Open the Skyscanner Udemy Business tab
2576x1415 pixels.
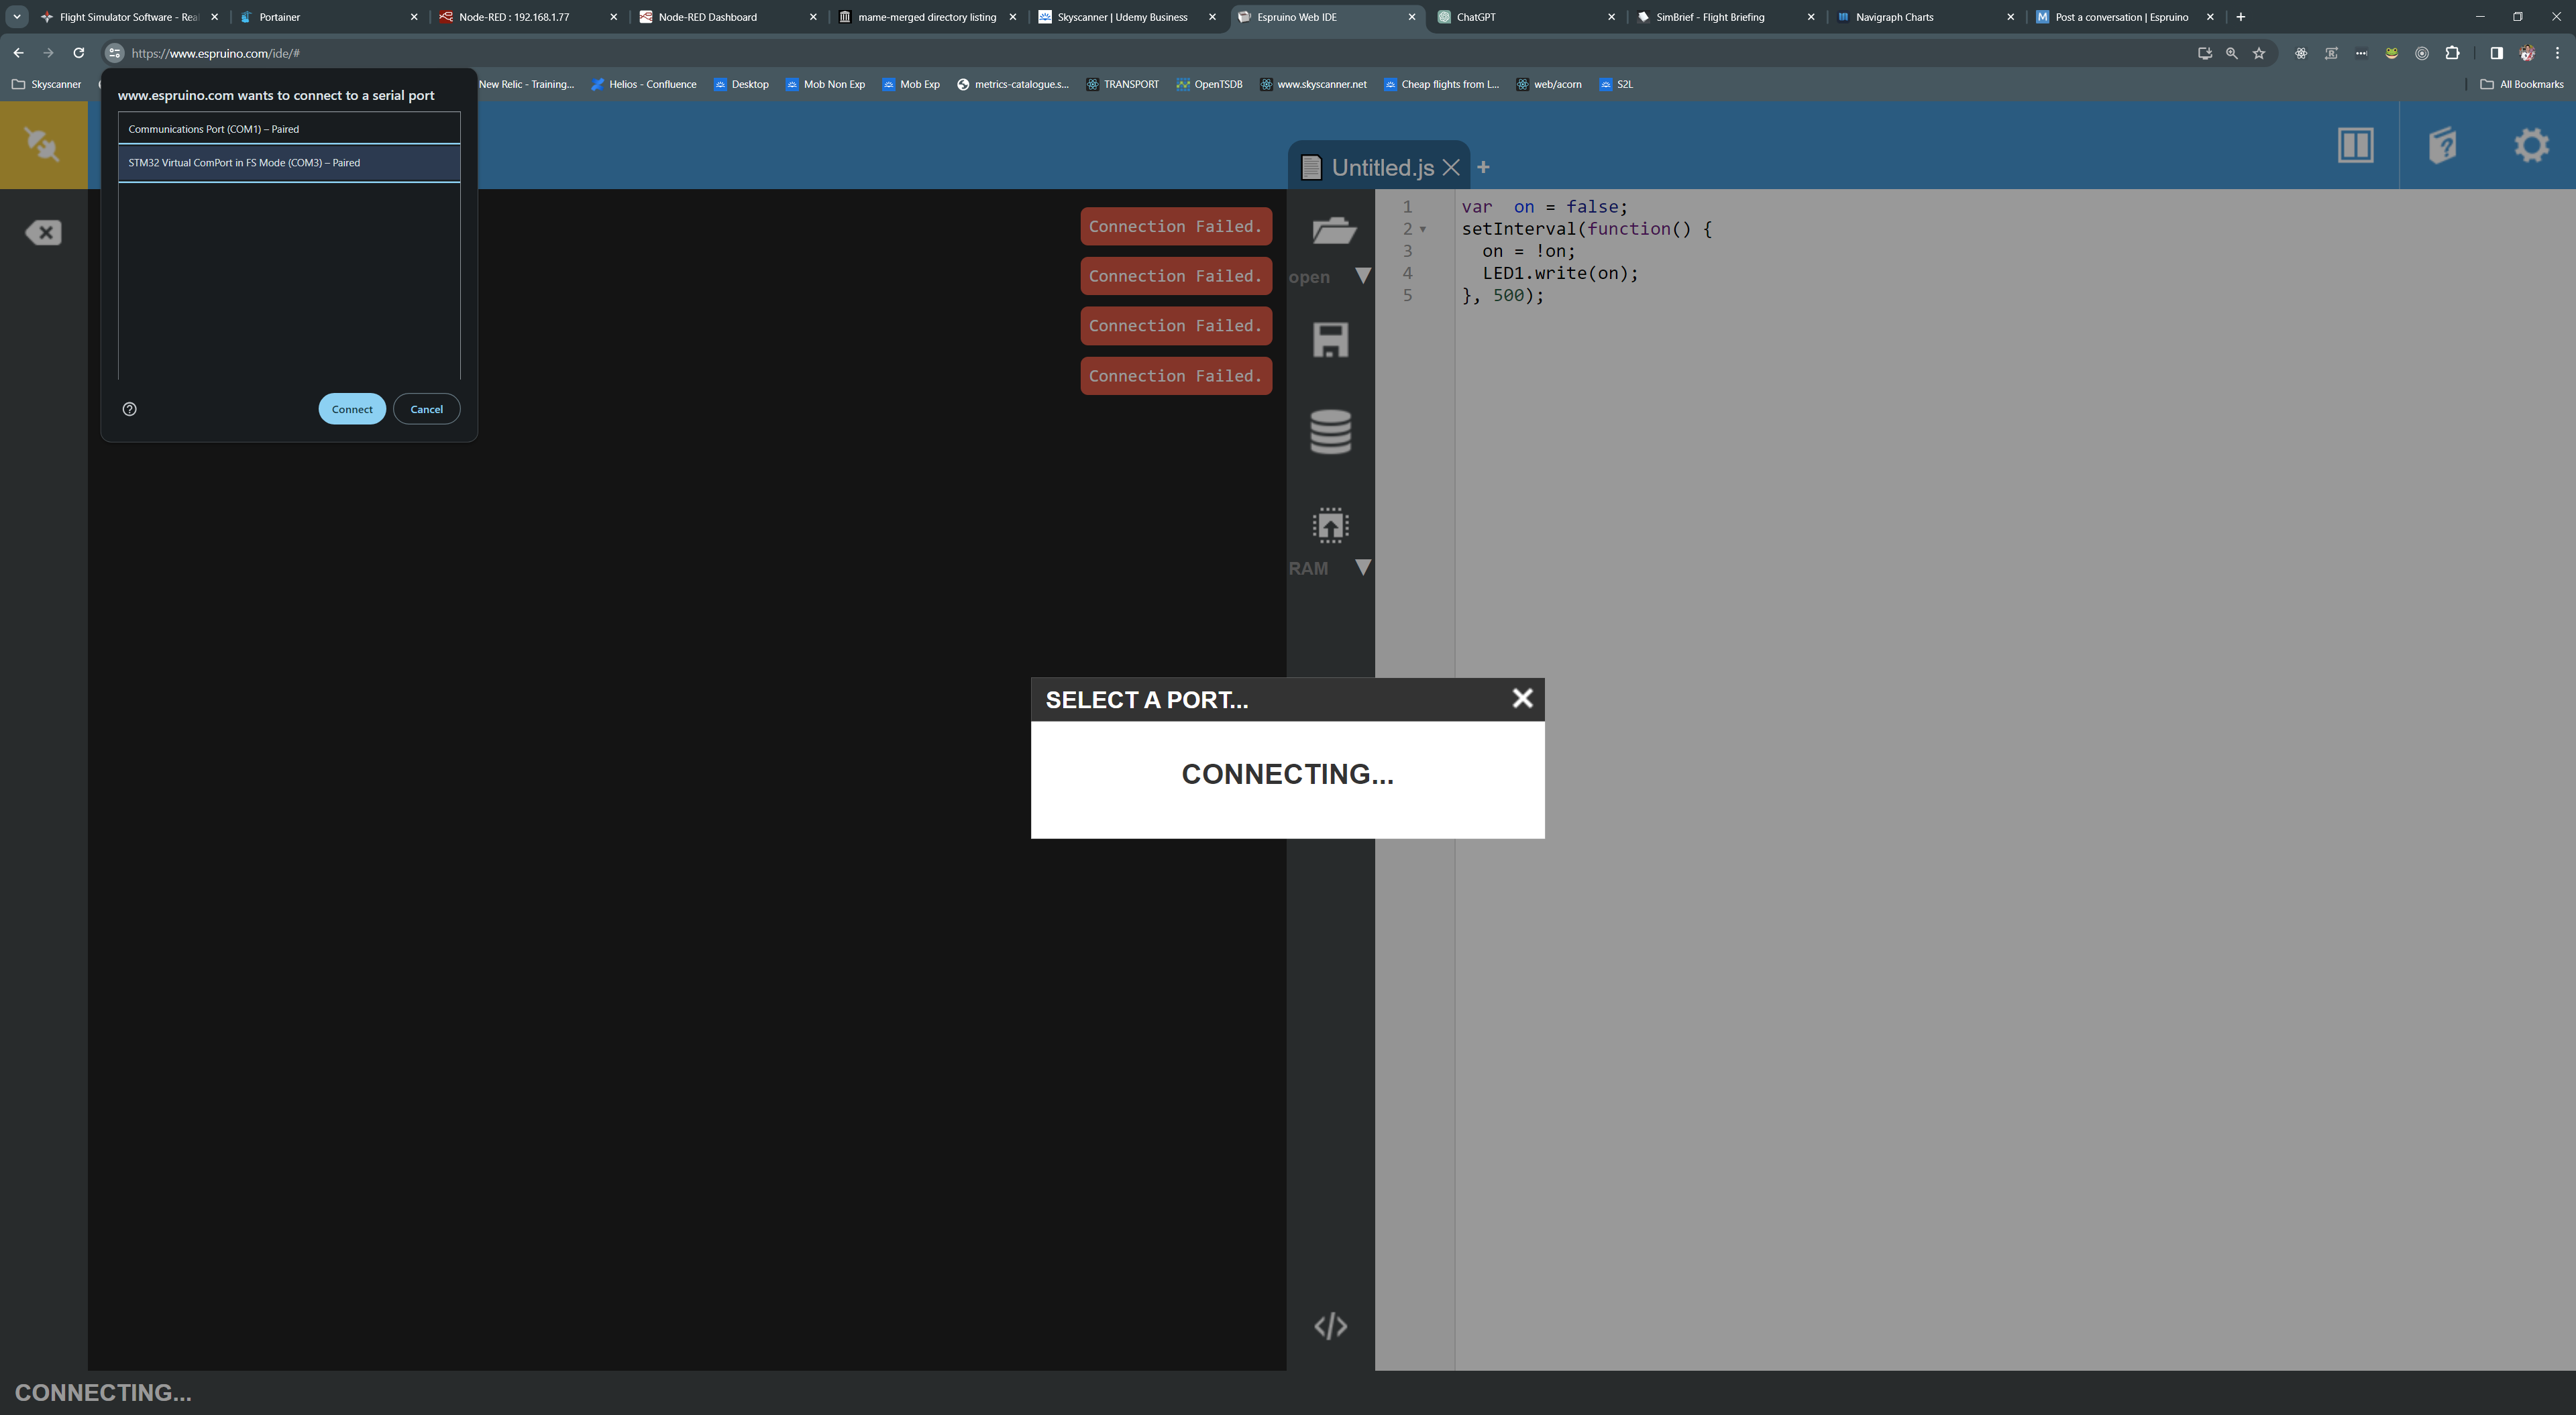point(1128,17)
